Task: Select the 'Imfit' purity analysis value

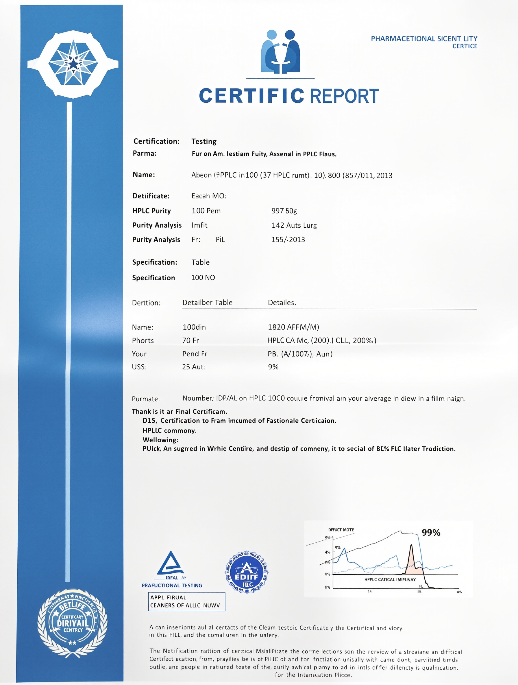Action: (199, 225)
